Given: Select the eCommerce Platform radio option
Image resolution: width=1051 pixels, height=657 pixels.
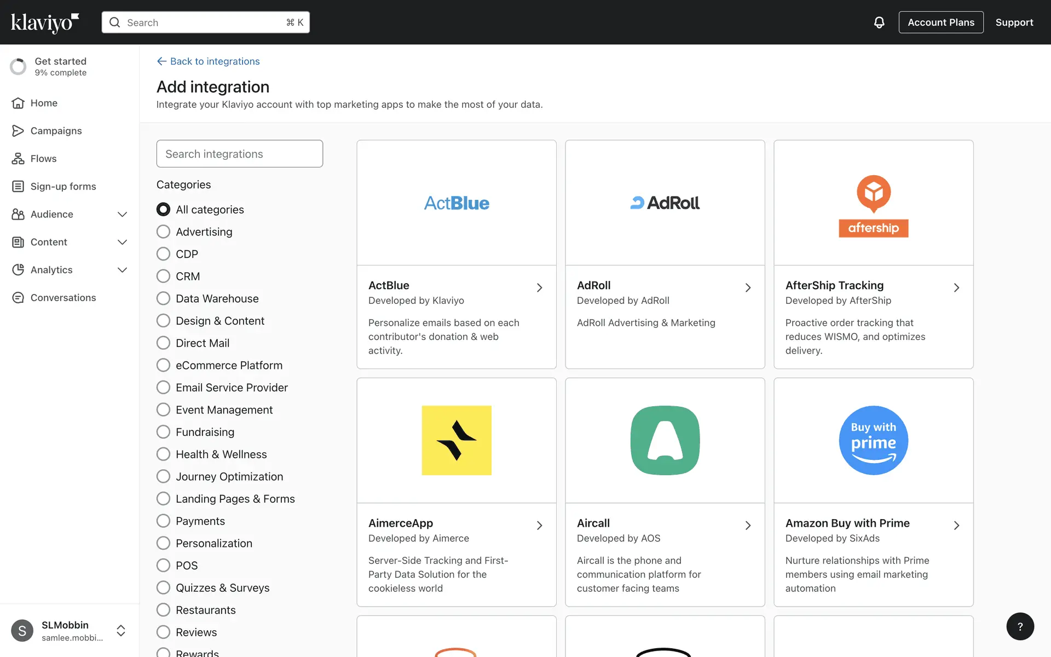Looking at the screenshot, I should 163,365.
